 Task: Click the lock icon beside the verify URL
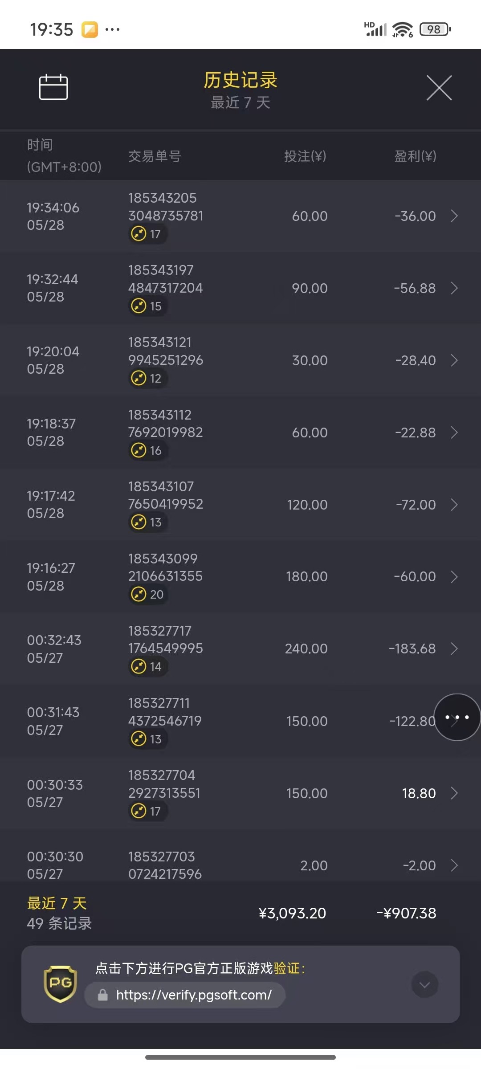103,995
